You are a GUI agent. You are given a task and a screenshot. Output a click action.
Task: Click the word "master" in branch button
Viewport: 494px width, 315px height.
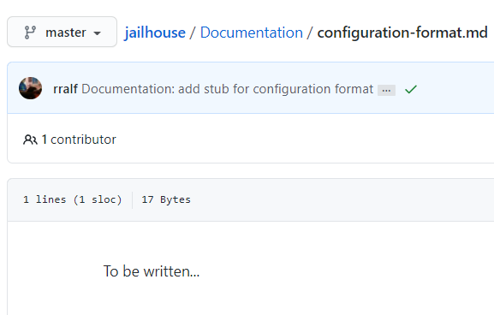coord(66,33)
